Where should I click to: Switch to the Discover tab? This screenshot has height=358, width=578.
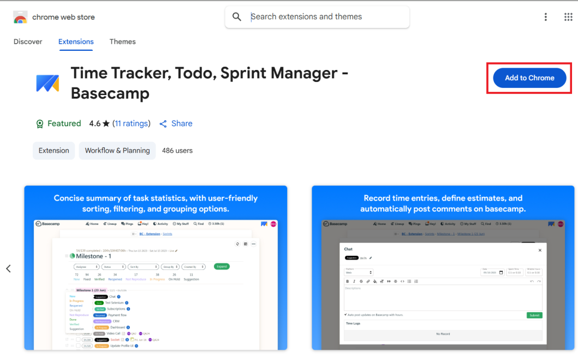tap(28, 42)
